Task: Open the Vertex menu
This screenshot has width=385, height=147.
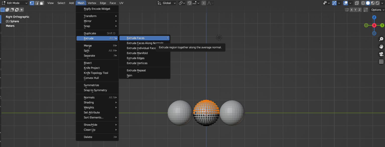Action: coord(92,3)
